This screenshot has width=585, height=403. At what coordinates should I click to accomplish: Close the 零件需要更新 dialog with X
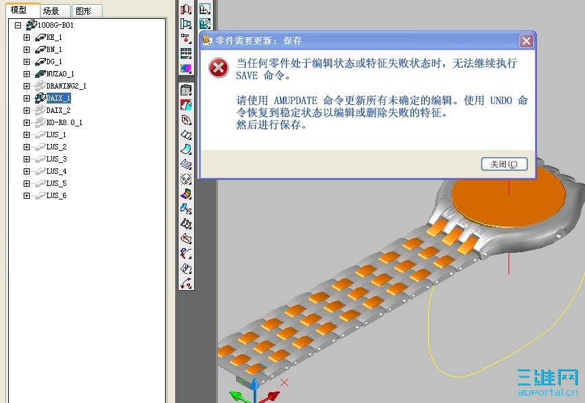(x=526, y=41)
